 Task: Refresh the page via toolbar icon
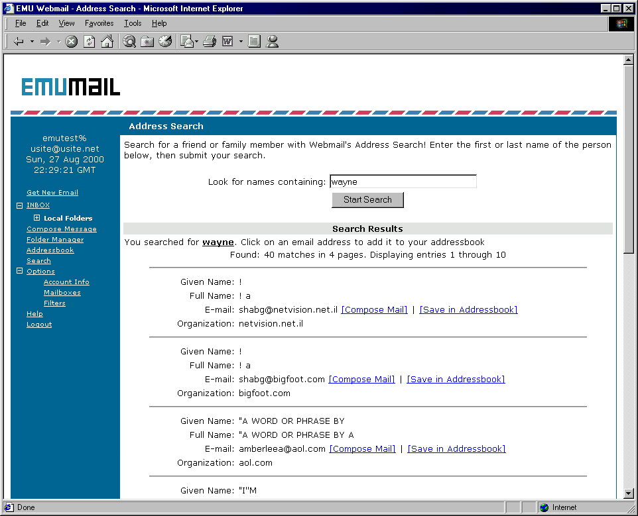coord(89,42)
